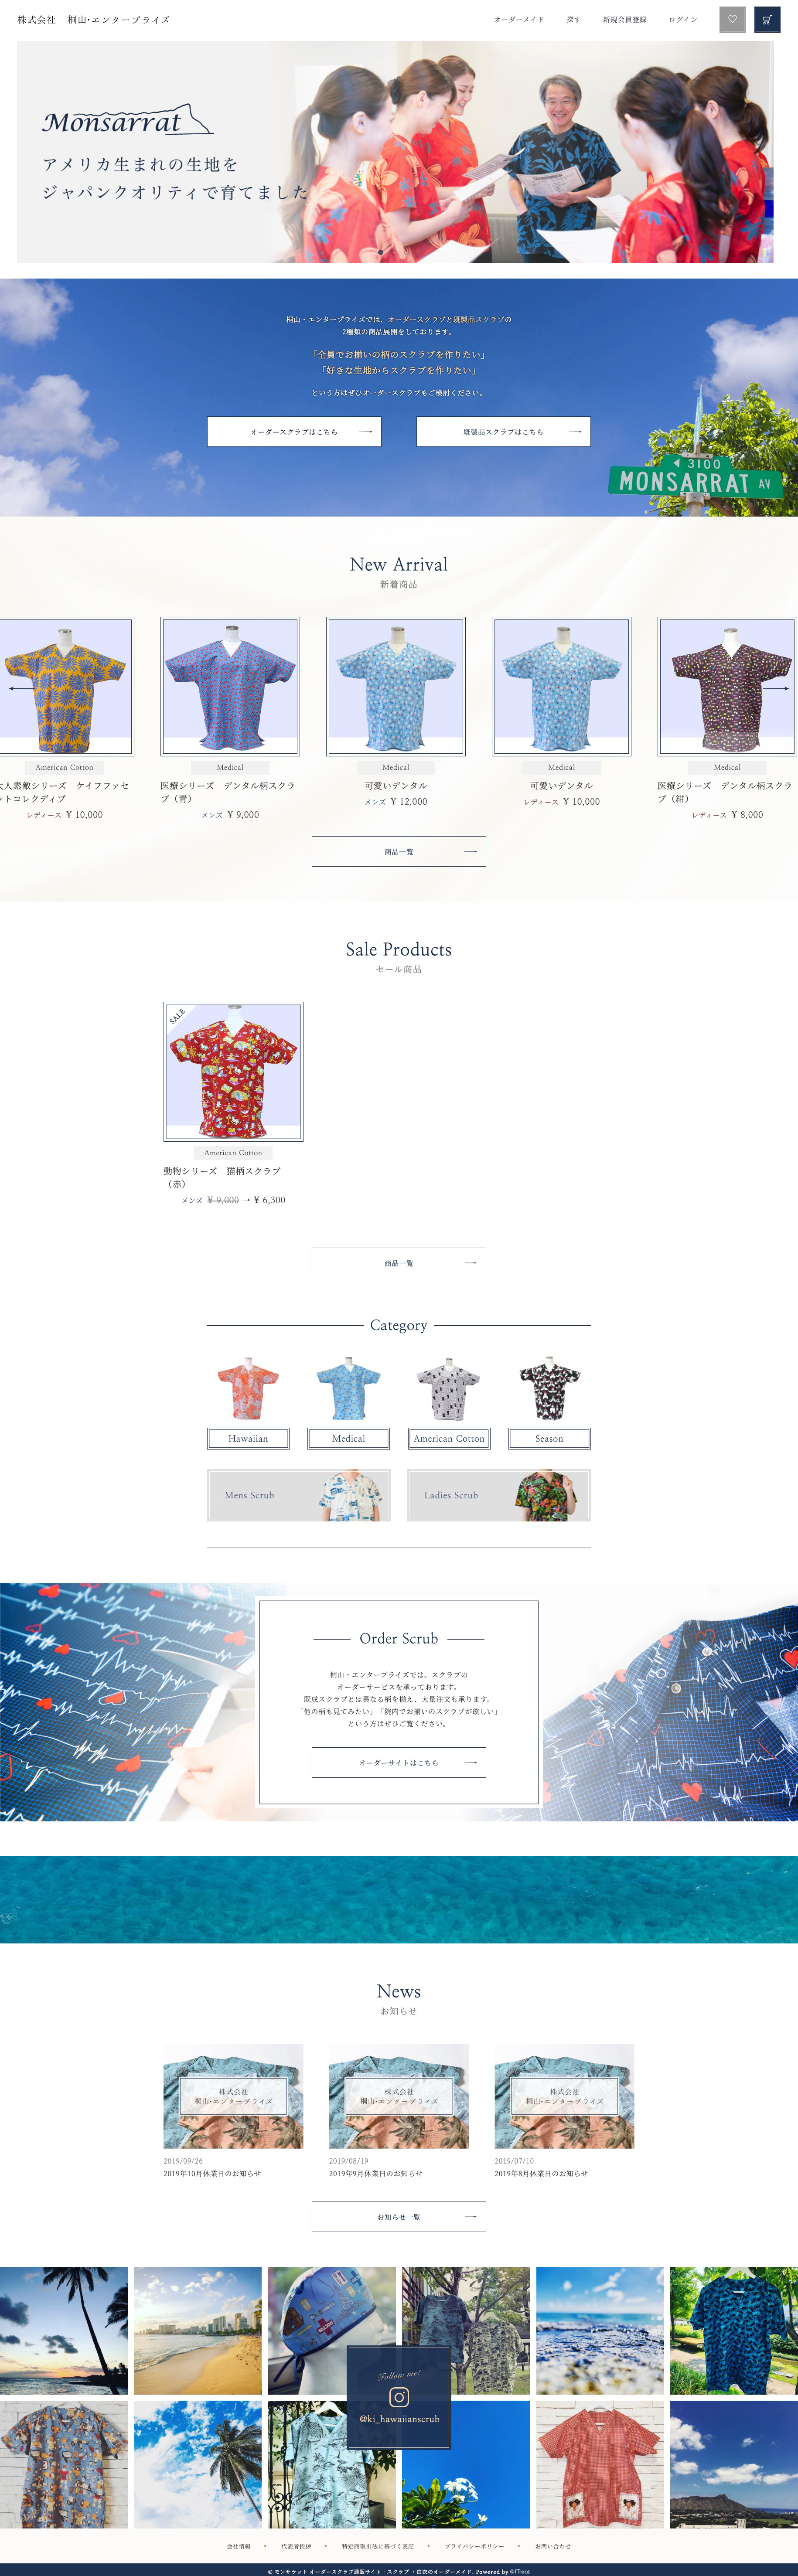Open the Ladies Scrub banner
The width and height of the screenshot is (798, 2576).
[498, 1495]
